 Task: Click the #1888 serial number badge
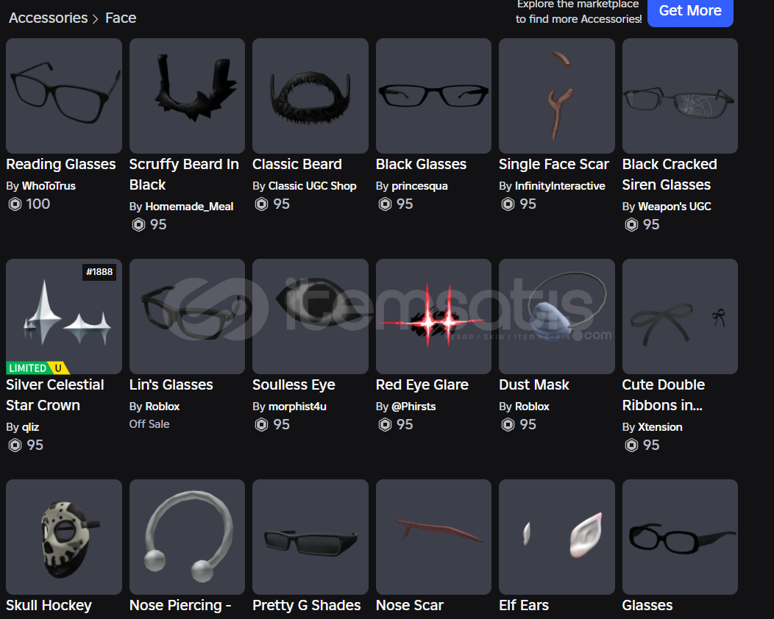click(99, 272)
